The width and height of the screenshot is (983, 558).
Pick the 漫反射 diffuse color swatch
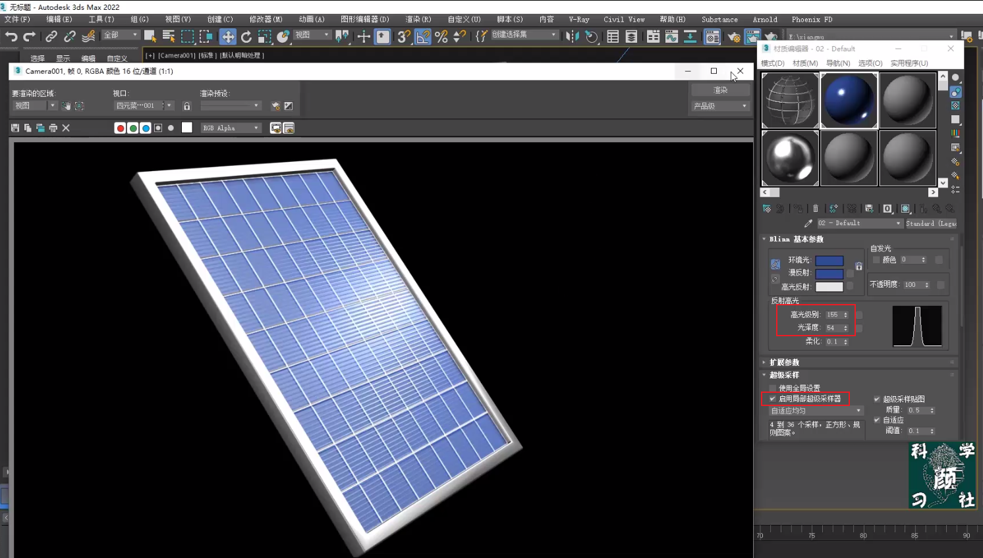click(x=829, y=274)
